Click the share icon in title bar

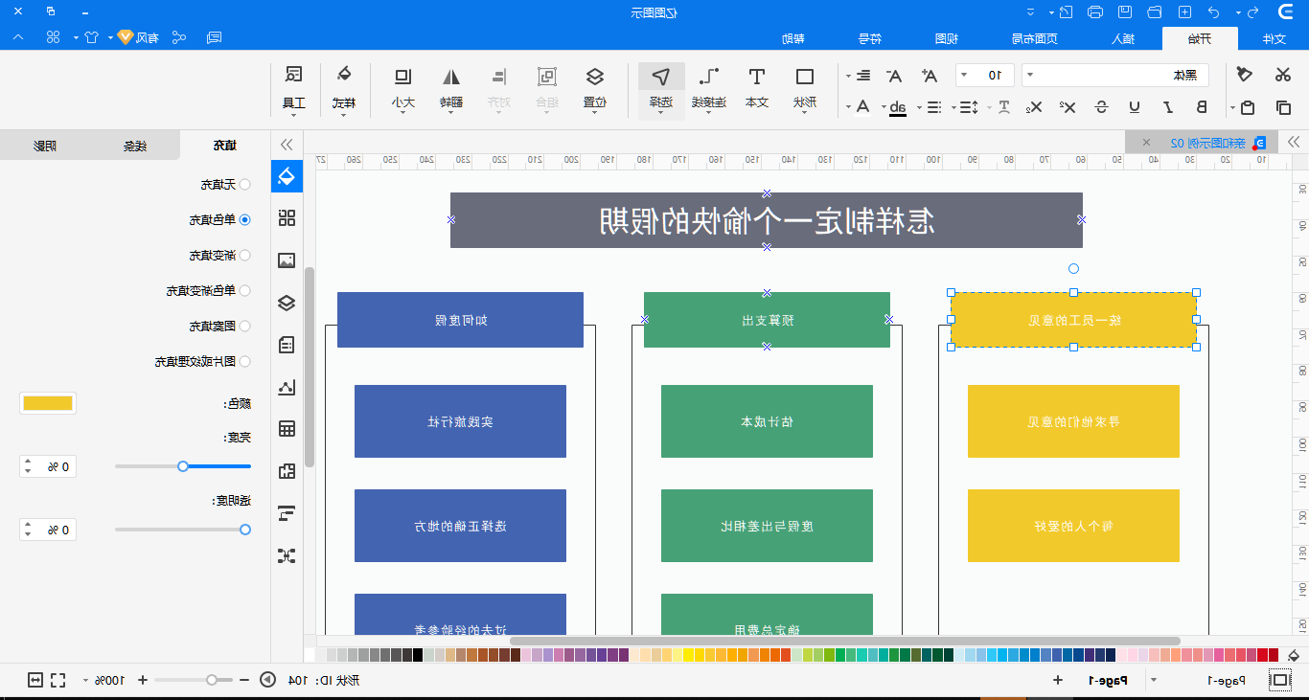[x=178, y=37]
